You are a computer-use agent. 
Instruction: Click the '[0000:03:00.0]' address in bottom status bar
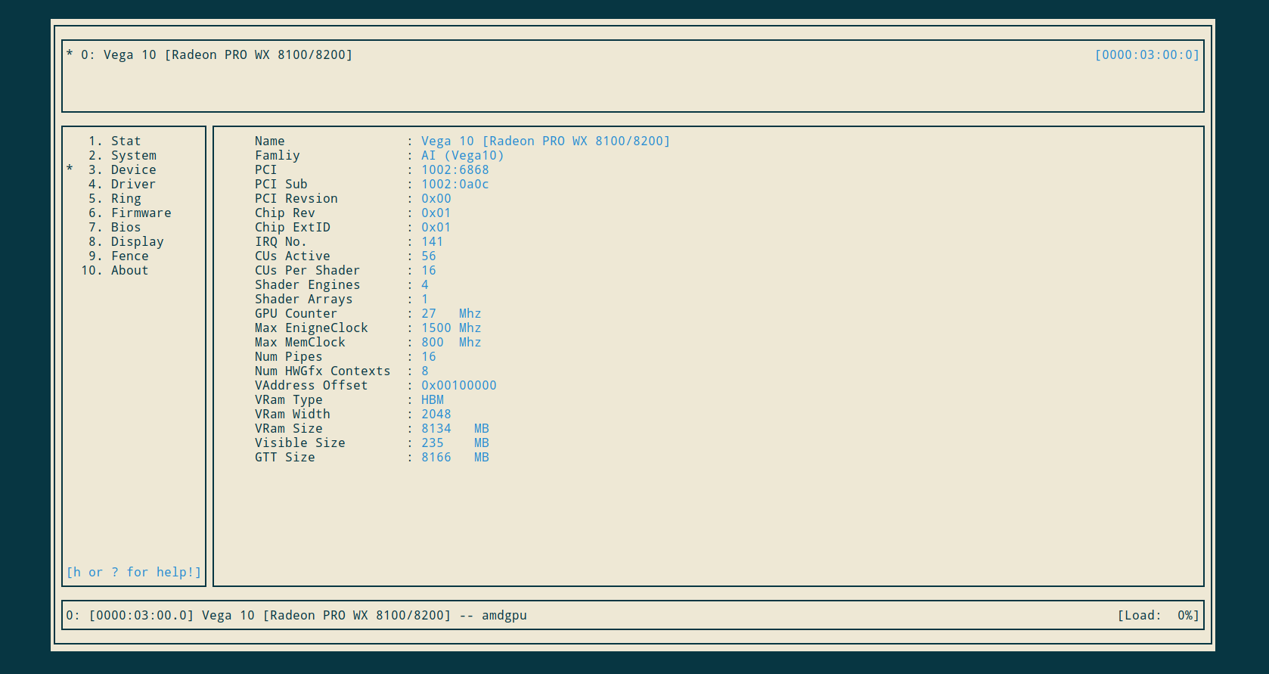click(141, 615)
